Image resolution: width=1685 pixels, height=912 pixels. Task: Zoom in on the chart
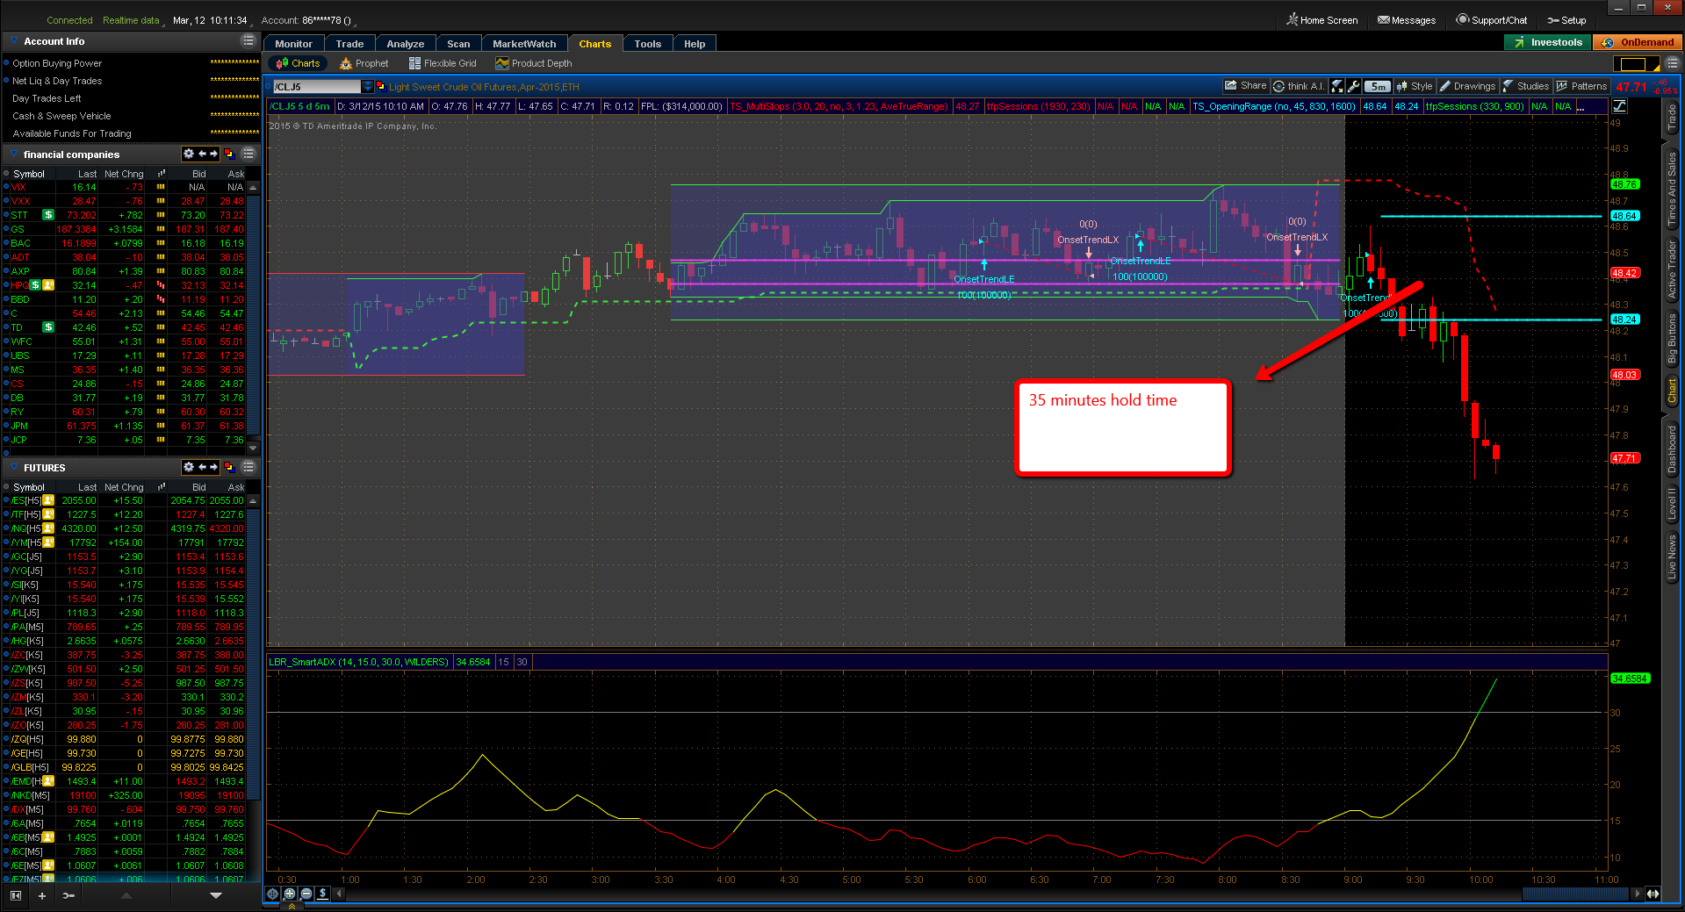(290, 894)
